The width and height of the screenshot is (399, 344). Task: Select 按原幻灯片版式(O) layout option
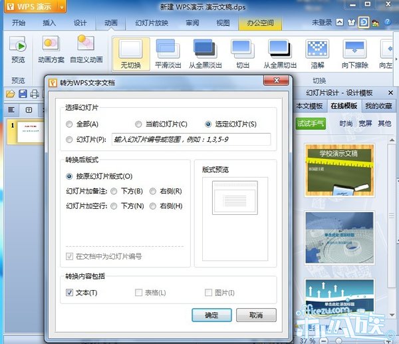pyautogui.click(x=70, y=176)
